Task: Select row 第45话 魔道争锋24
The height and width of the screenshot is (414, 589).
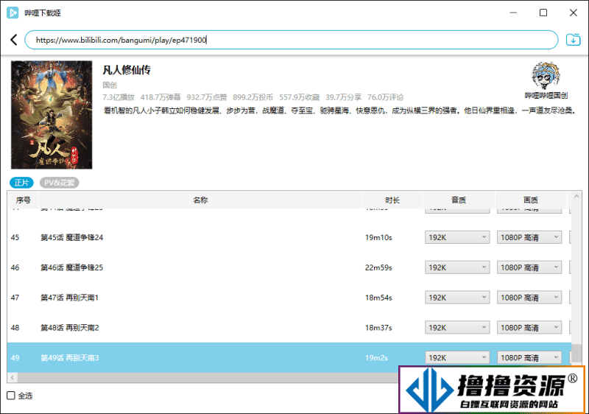Action: coord(289,237)
